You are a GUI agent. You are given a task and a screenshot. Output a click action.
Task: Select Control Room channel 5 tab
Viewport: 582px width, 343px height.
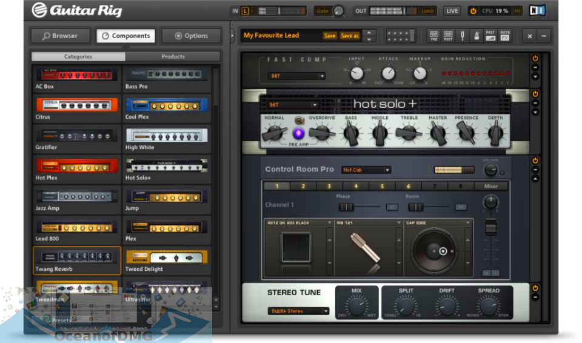point(382,186)
